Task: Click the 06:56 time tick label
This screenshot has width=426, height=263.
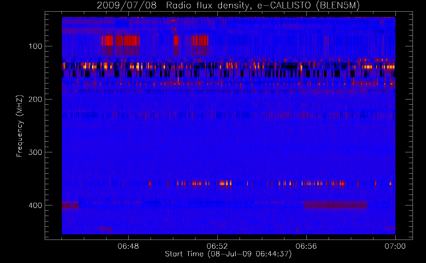Action: [306, 246]
